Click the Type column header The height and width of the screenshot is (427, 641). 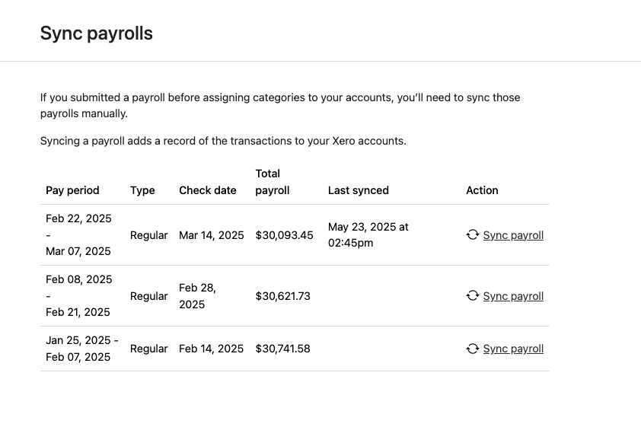click(x=142, y=190)
